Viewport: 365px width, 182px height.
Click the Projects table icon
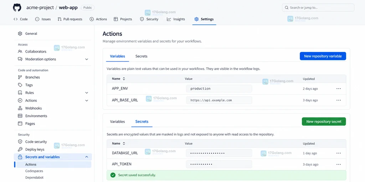pyautogui.click(x=115, y=19)
